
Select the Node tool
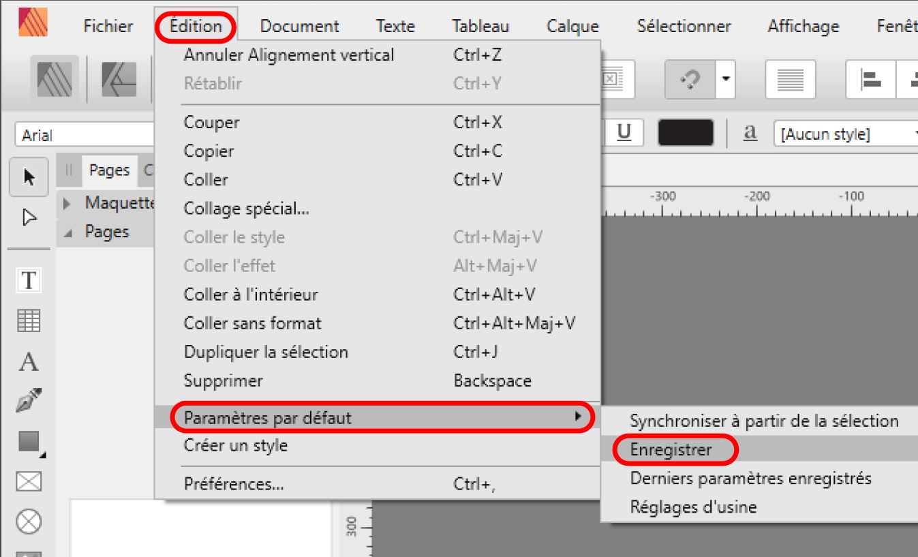pyautogui.click(x=29, y=217)
